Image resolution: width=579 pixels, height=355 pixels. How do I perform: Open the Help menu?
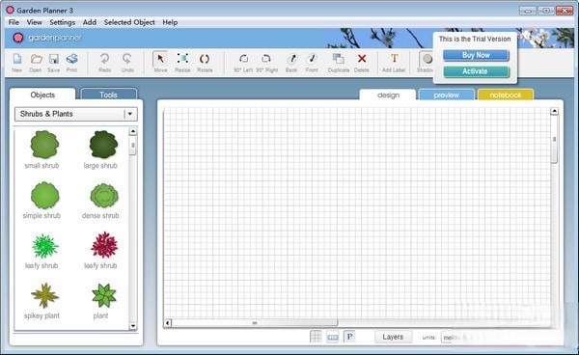[x=170, y=22]
